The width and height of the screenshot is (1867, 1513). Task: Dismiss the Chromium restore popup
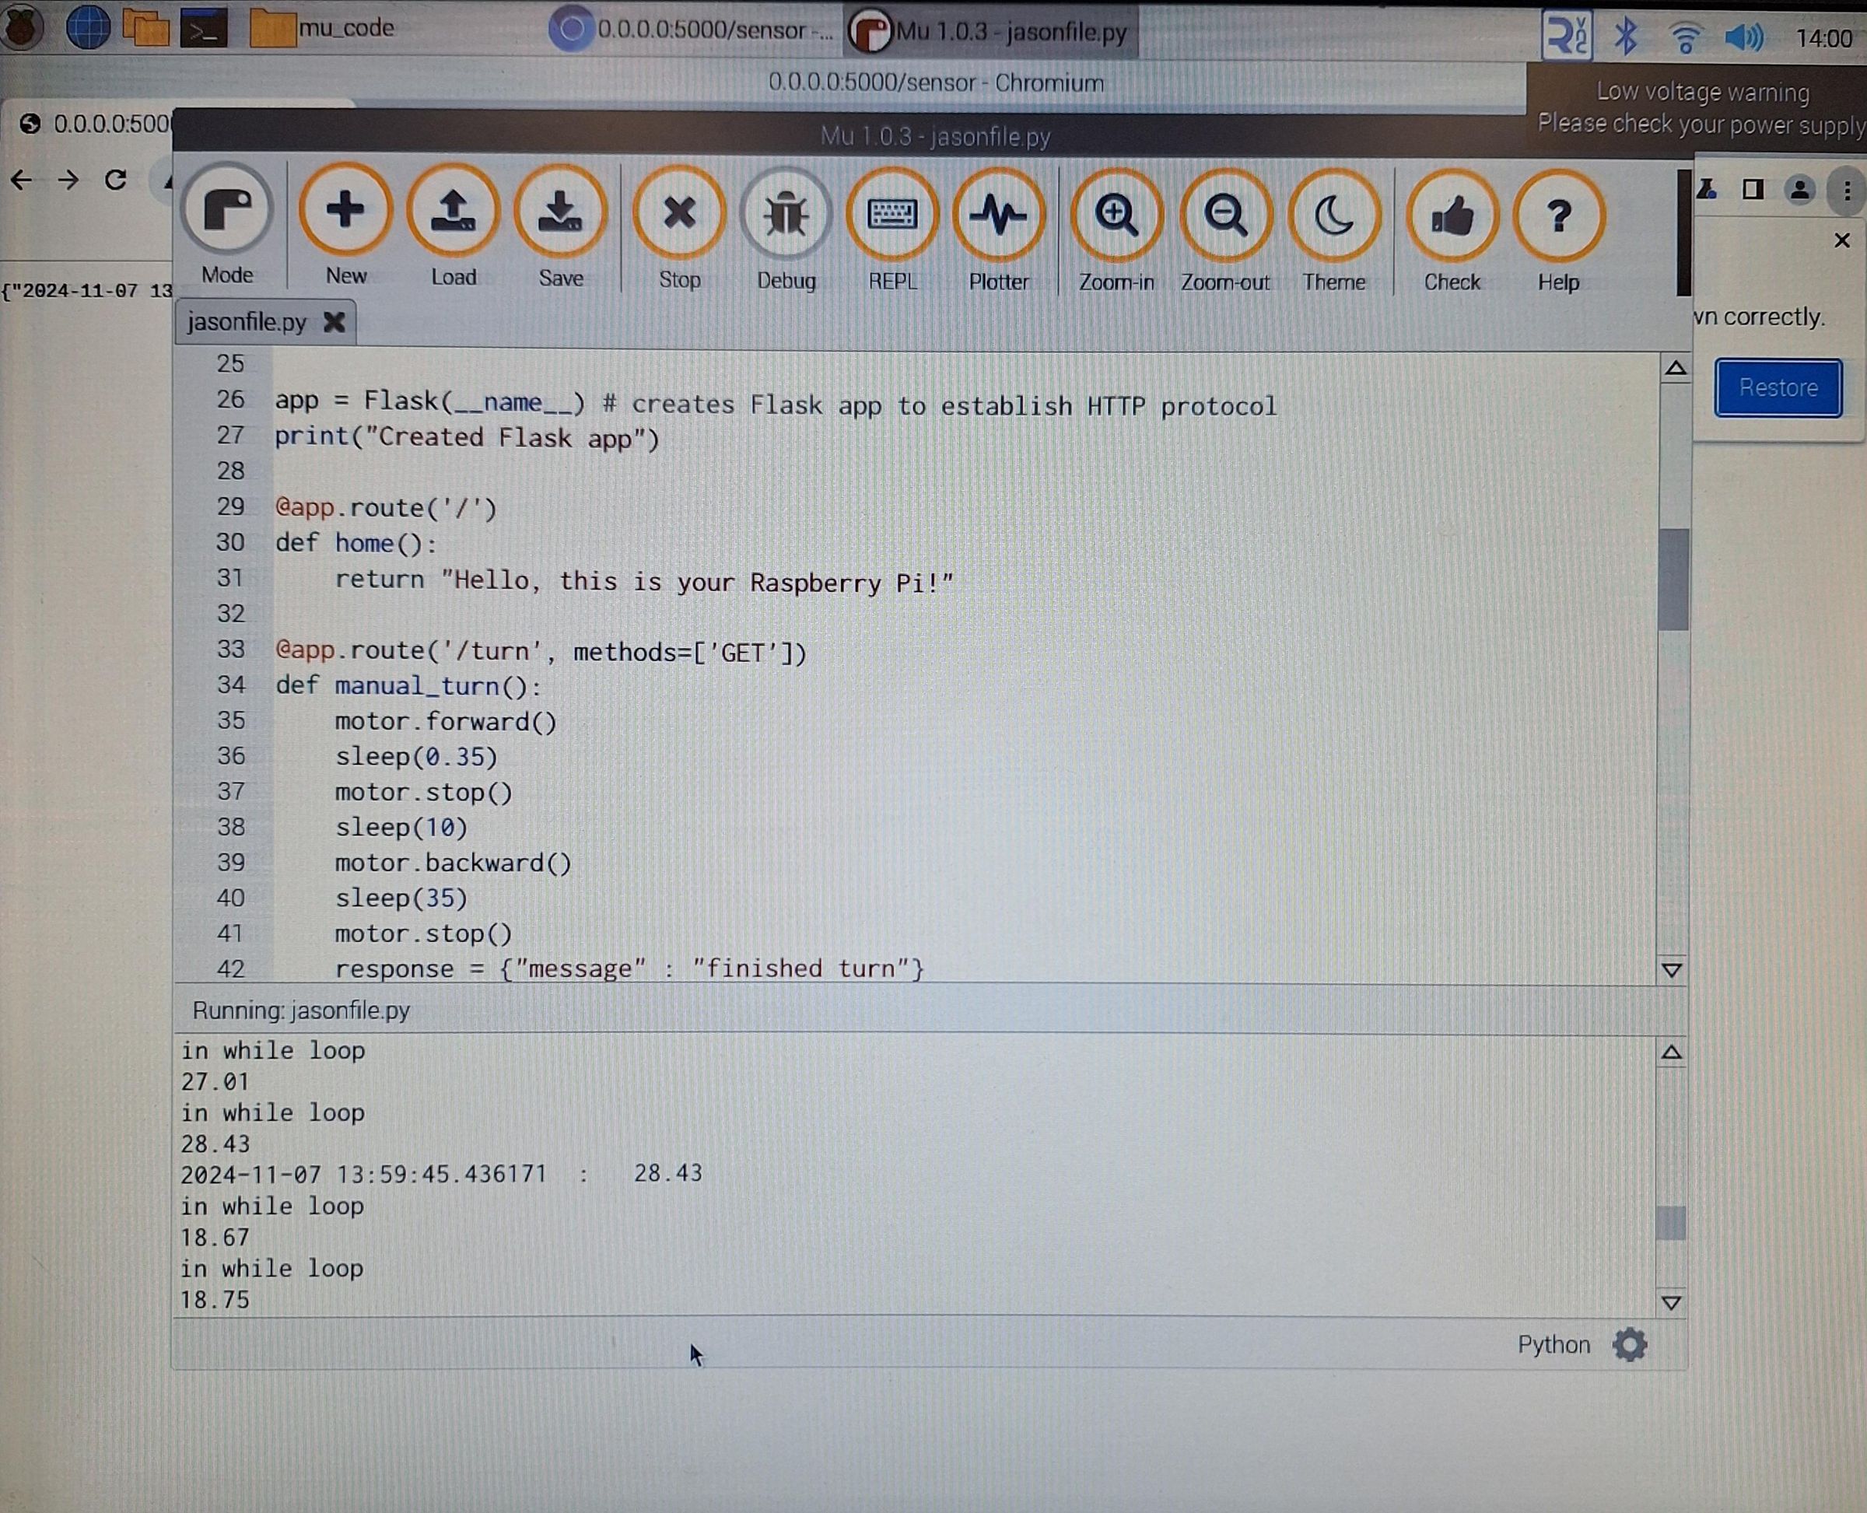[x=1842, y=240]
